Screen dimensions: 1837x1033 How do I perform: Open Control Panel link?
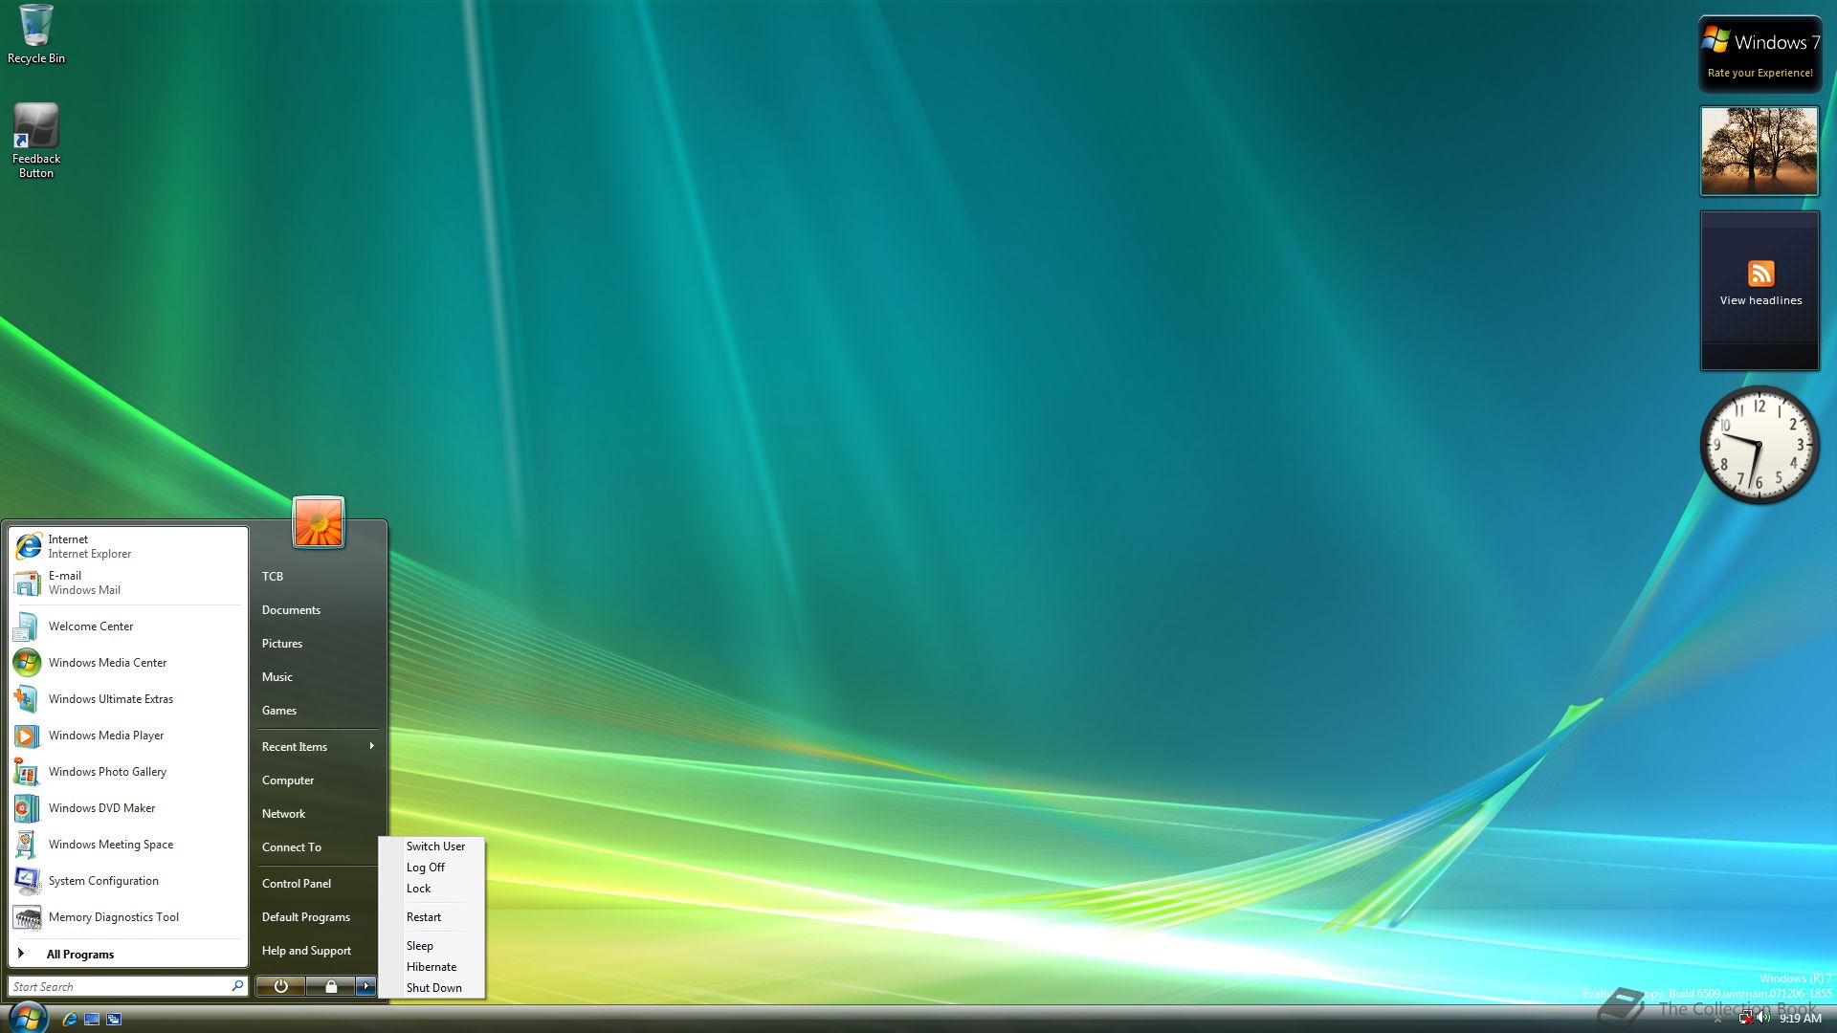click(x=297, y=884)
